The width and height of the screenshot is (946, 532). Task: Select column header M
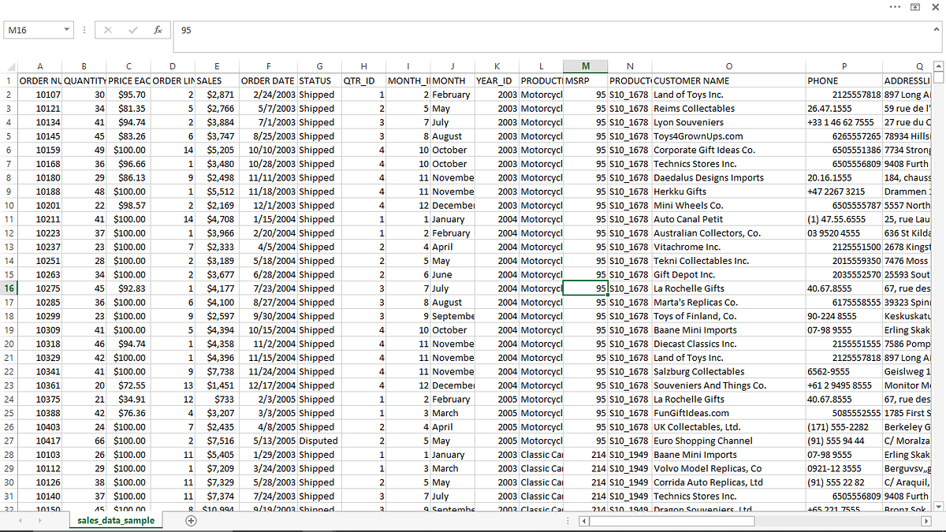coord(585,65)
